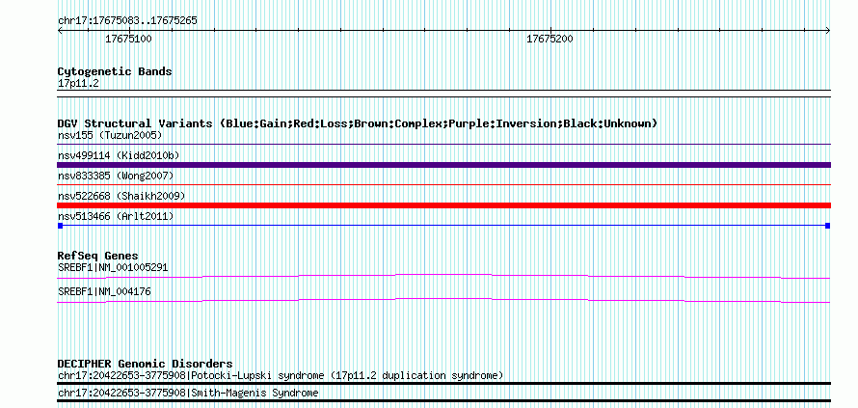Click the RefSeq Genes track title
The image size is (858, 408).
[x=97, y=256]
